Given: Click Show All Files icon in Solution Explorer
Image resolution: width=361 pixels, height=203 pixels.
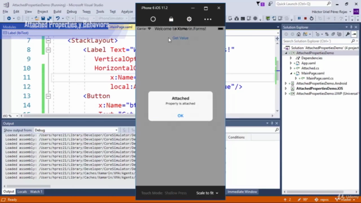Looking at the screenshot, I should point(340,34).
